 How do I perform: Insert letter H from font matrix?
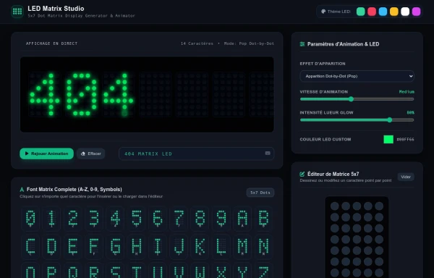137,247
